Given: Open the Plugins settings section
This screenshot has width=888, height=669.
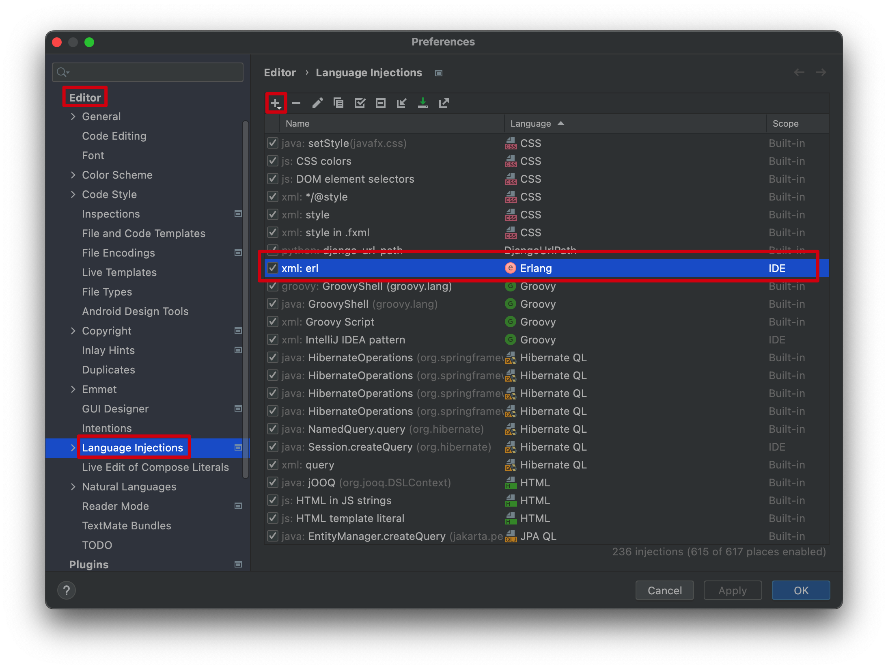Looking at the screenshot, I should (x=88, y=564).
